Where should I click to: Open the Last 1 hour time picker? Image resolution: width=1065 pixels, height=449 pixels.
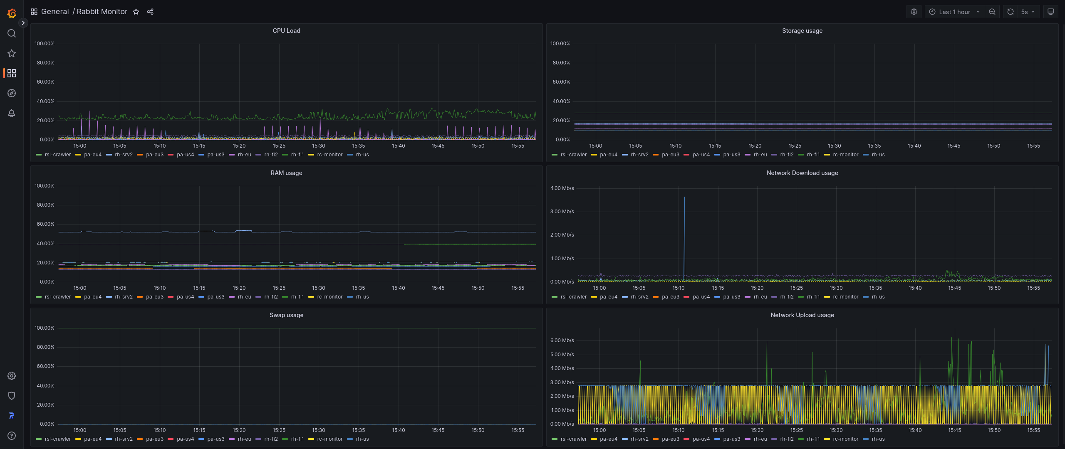[954, 12]
